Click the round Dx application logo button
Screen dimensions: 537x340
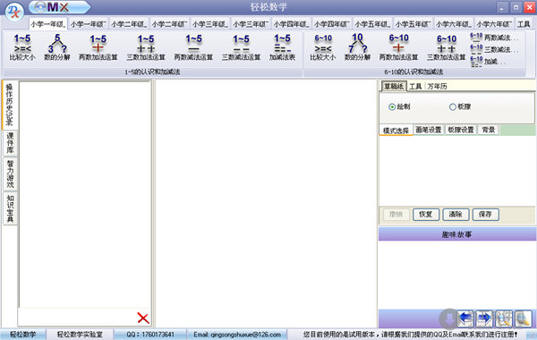click(14, 12)
